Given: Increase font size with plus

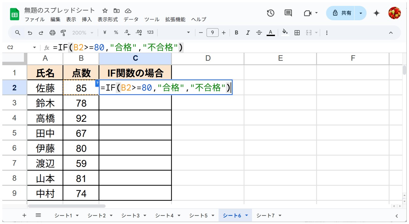Looking at the screenshot, I should pos(223,33).
